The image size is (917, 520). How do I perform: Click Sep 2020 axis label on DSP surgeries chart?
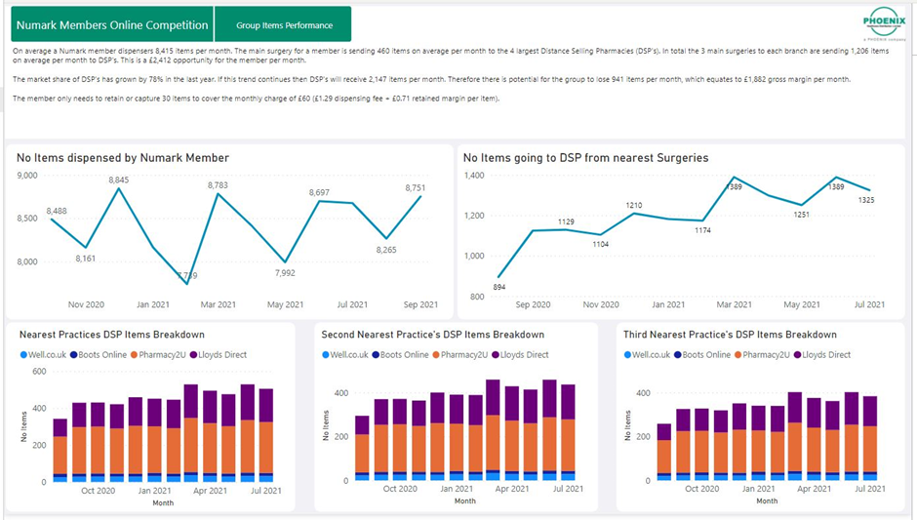533,304
